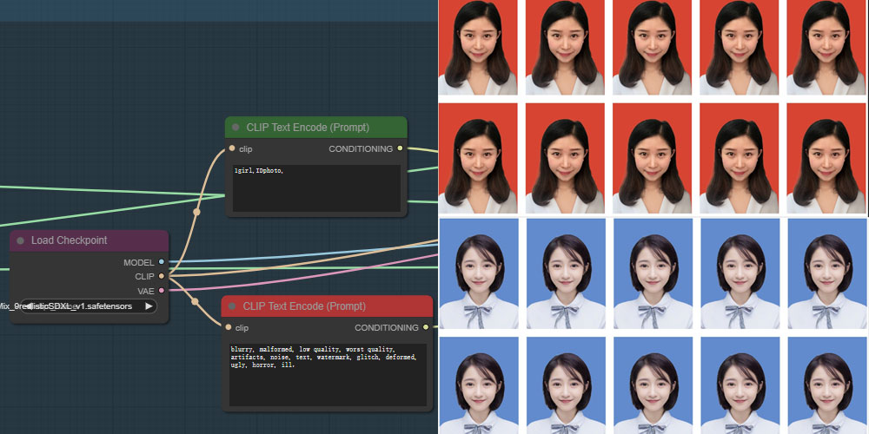Click the link midpoint on the wire to the red prompt node
Viewport: 869px width, 434px height.
click(x=195, y=302)
